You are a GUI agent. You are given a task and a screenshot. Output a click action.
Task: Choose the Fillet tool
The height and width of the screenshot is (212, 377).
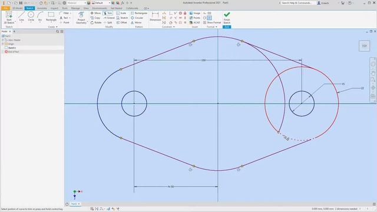point(64,13)
